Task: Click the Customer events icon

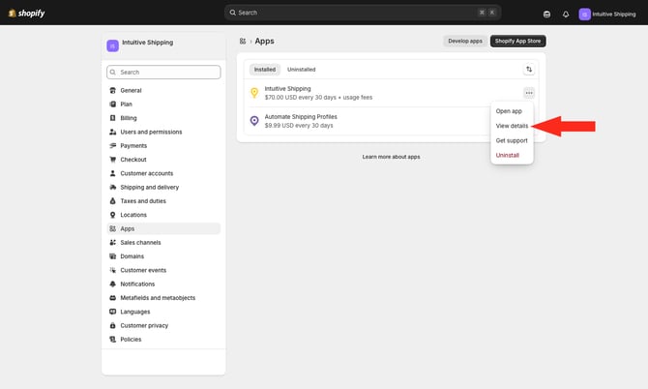Action: (112, 270)
